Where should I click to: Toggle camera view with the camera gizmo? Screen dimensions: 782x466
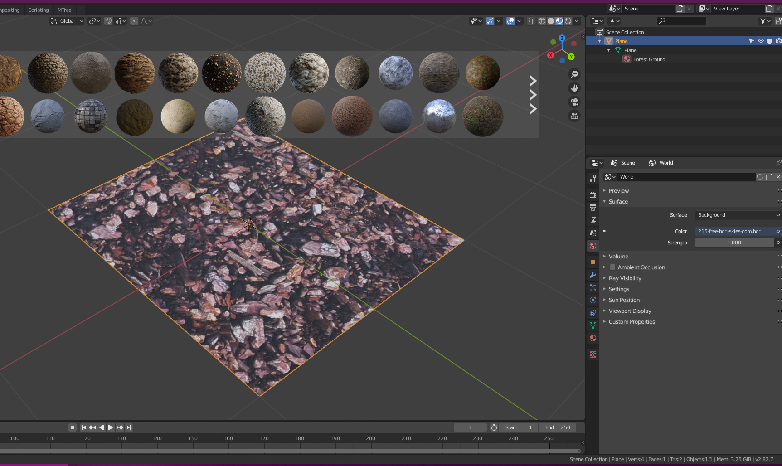click(574, 102)
